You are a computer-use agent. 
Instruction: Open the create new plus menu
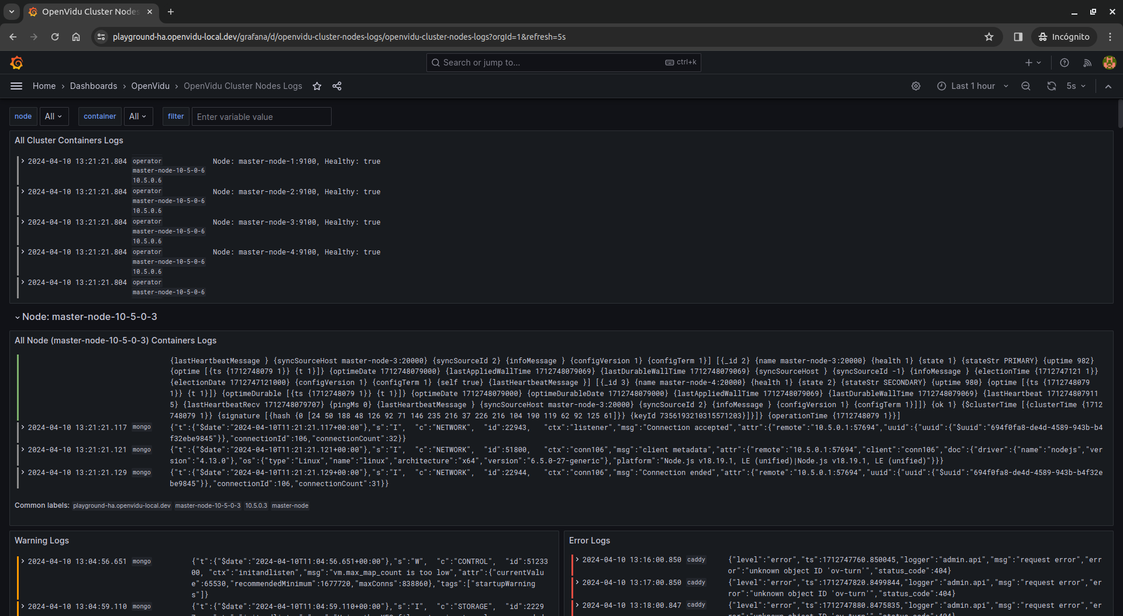click(x=1032, y=63)
